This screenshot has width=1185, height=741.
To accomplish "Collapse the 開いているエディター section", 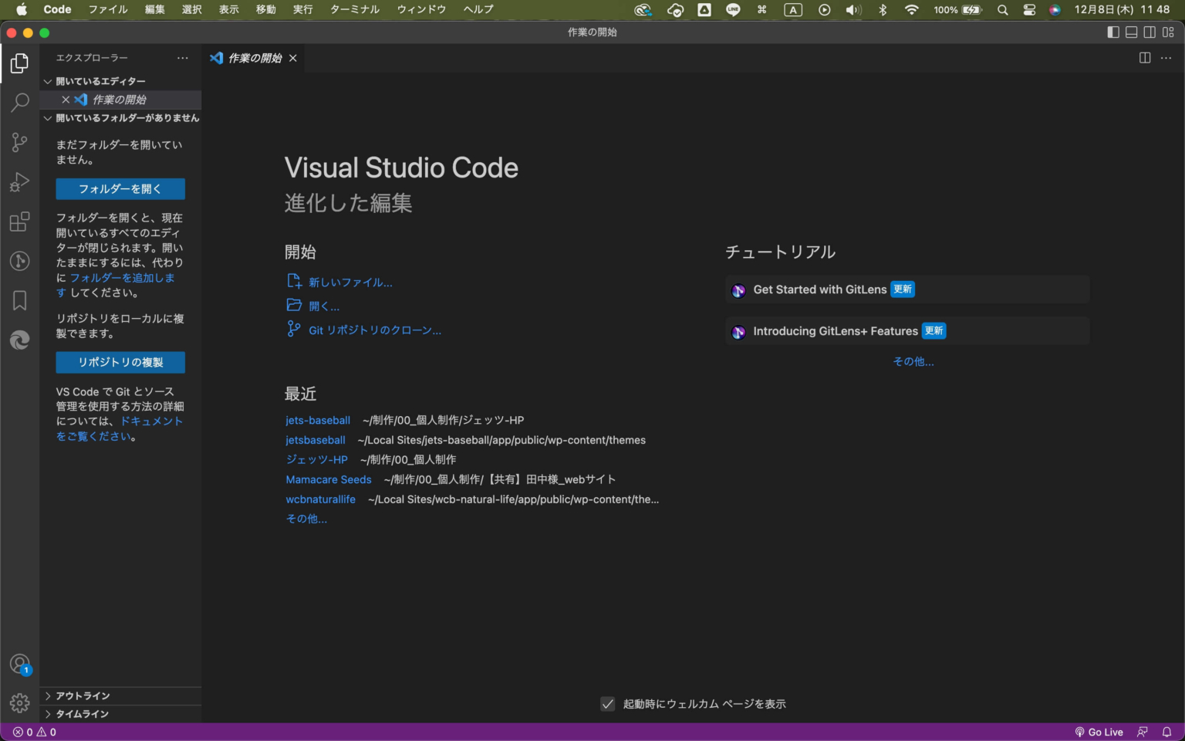I will click(47, 81).
